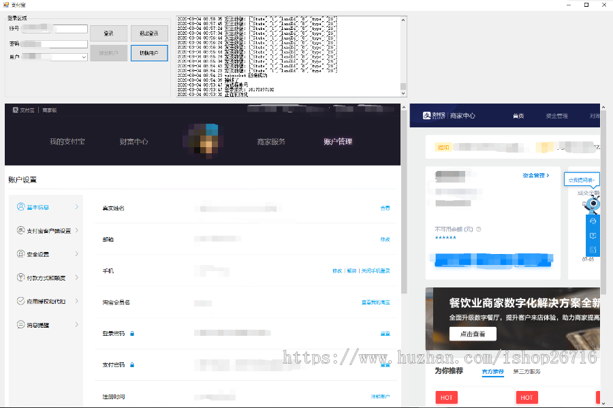Click the headset customer service icon

(x=593, y=221)
